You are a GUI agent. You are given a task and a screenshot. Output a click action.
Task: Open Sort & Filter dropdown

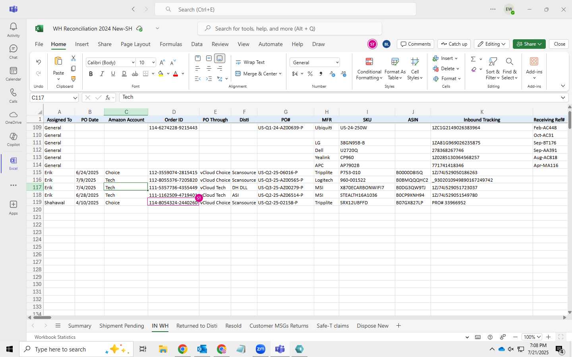(x=493, y=68)
